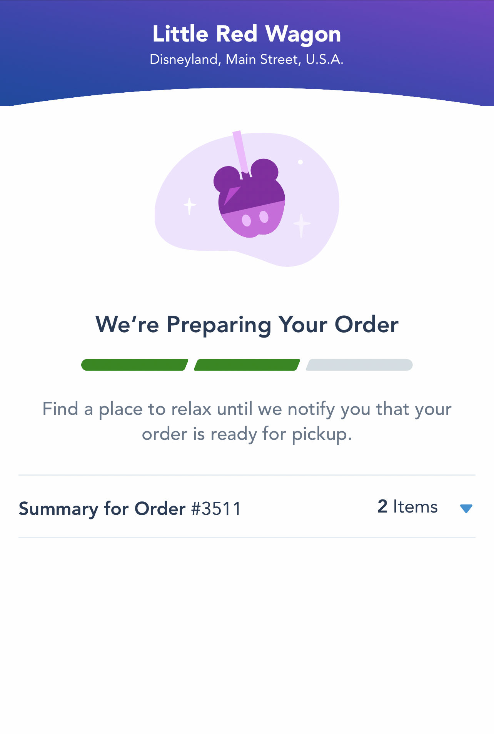Image resolution: width=494 pixels, height=734 pixels.
Task: Expand the order summary with the blue arrow
Action: click(x=466, y=508)
